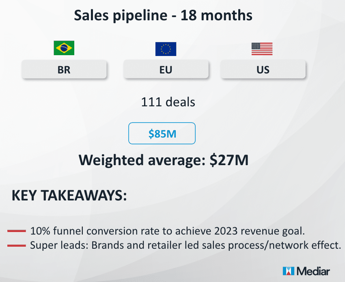Click the United States flag icon
345x282 pixels.
[262, 49]
